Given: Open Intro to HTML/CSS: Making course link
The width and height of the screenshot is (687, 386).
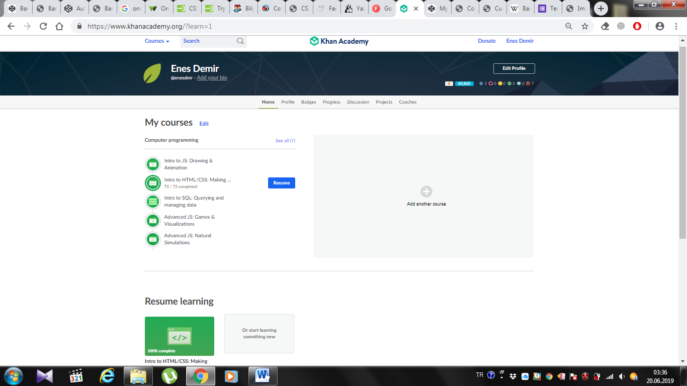Looking at the screenshot, I should [x=198, y=180].
